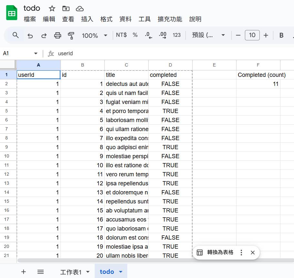The image size is (294, 278).
Task: Decrease decimal places
Action: (x=148, y=35)
